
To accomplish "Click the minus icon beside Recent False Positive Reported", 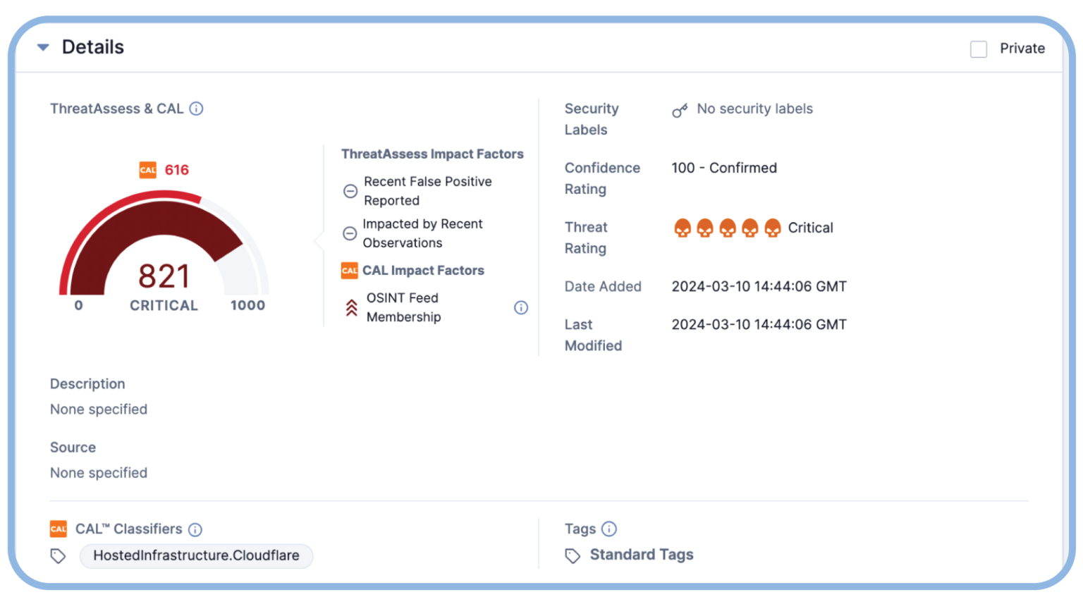I will (x=350, y=190).
